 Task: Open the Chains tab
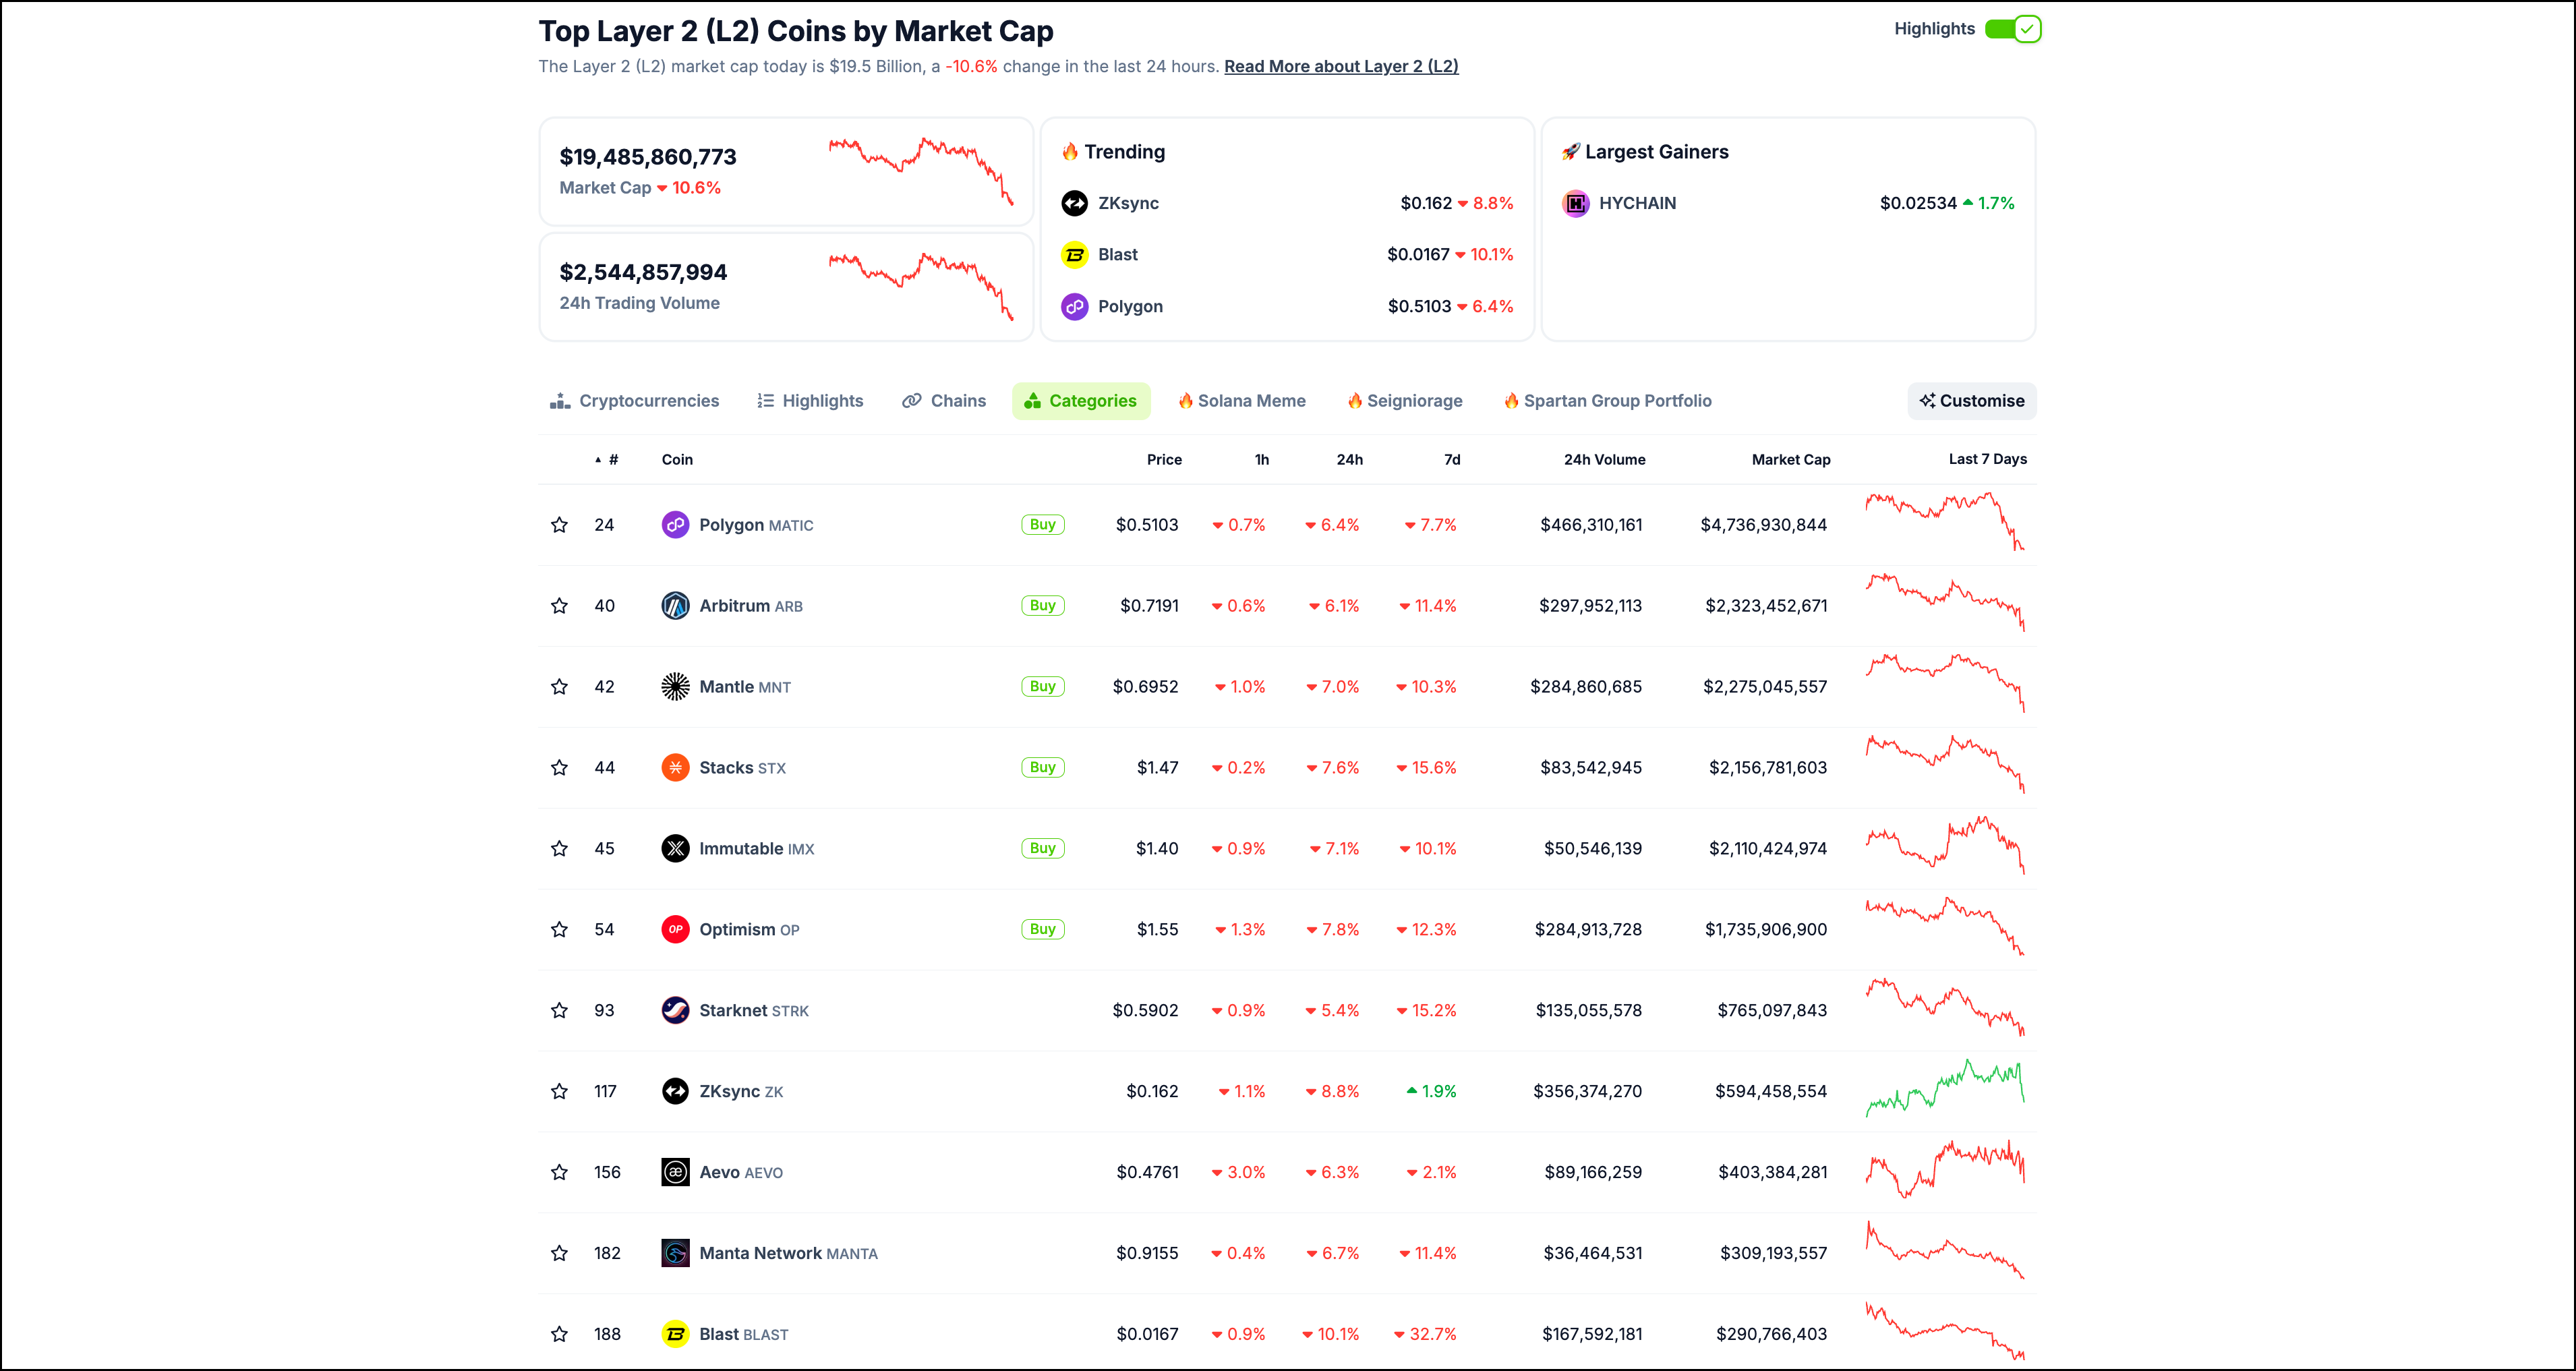[944, 401]
